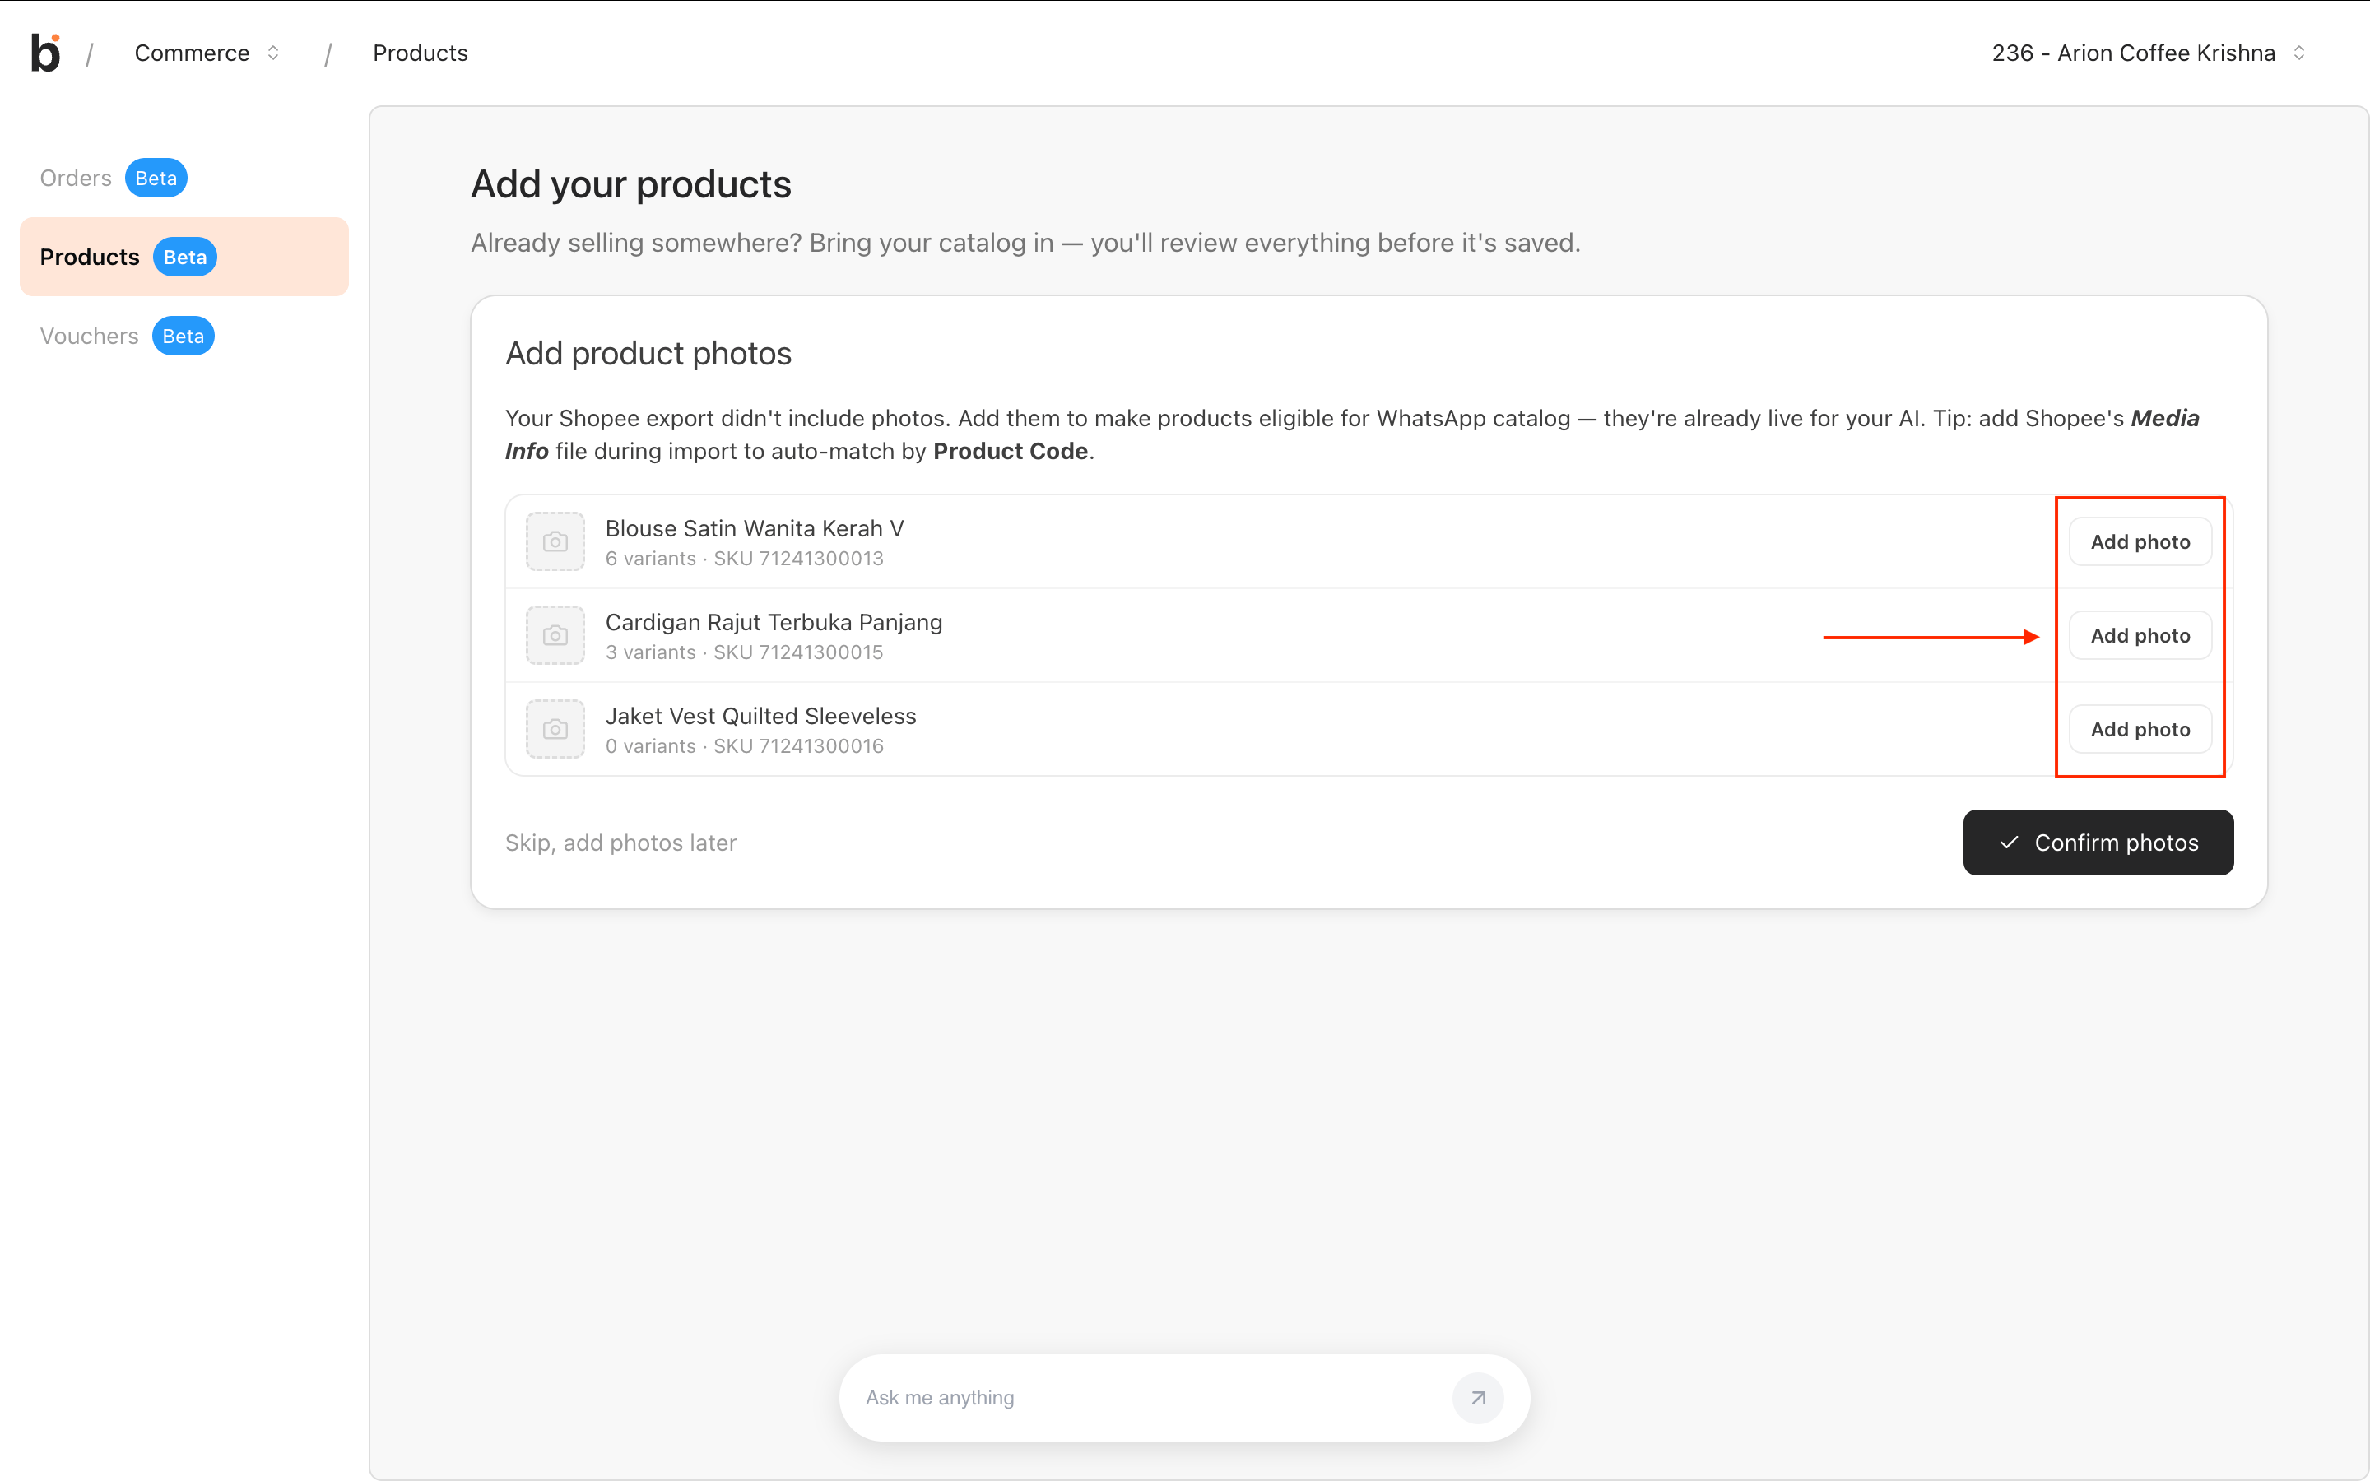Go to Orders in the sidebar
The width and height of the screenshot is (2370, 1481).
pos(76,179)
